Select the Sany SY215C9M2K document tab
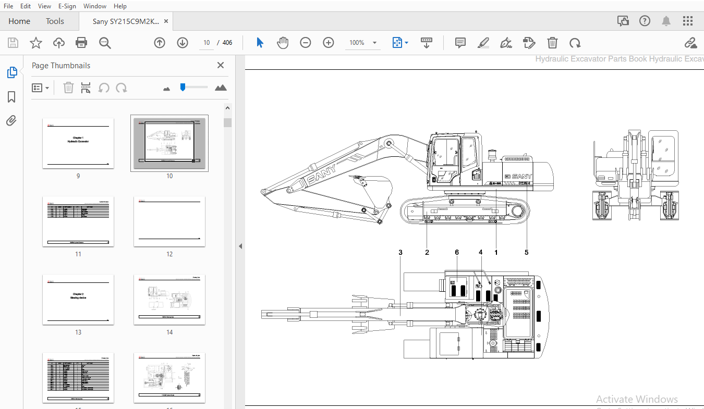The height and width of the screenshot is (409, 704). coord(126,21)
